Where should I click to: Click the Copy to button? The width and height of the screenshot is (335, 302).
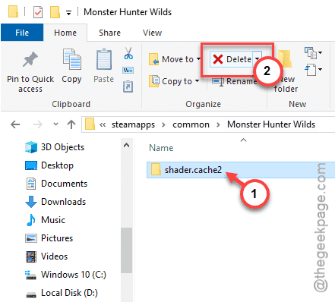point(174,81)
